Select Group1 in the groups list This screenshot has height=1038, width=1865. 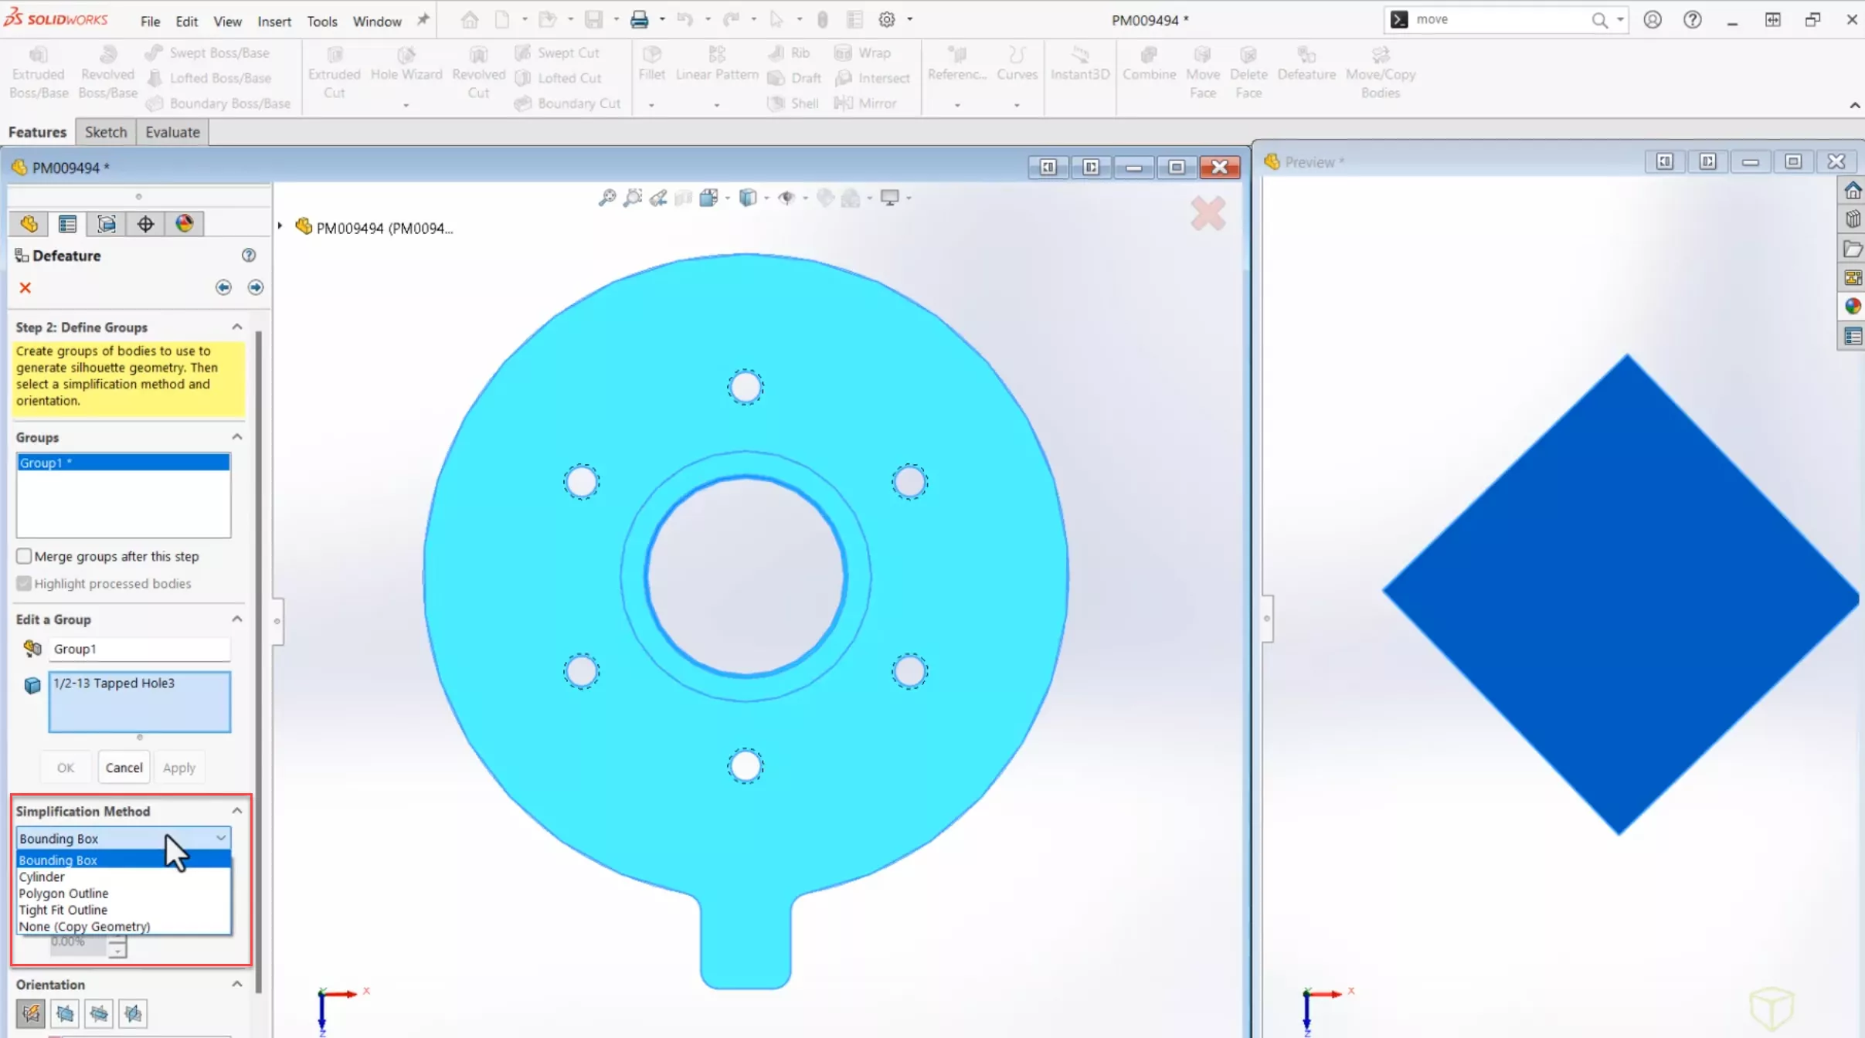[123, 462]
